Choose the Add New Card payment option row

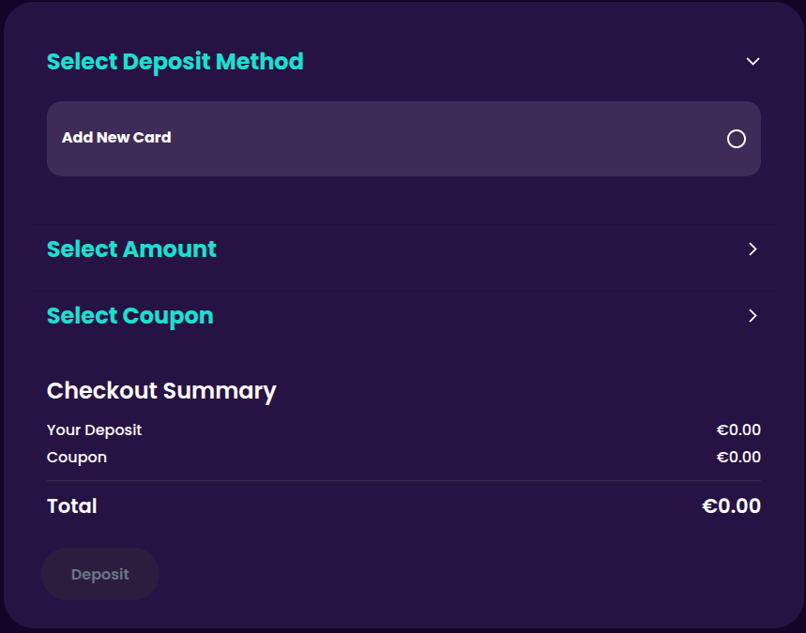point(403,139)
